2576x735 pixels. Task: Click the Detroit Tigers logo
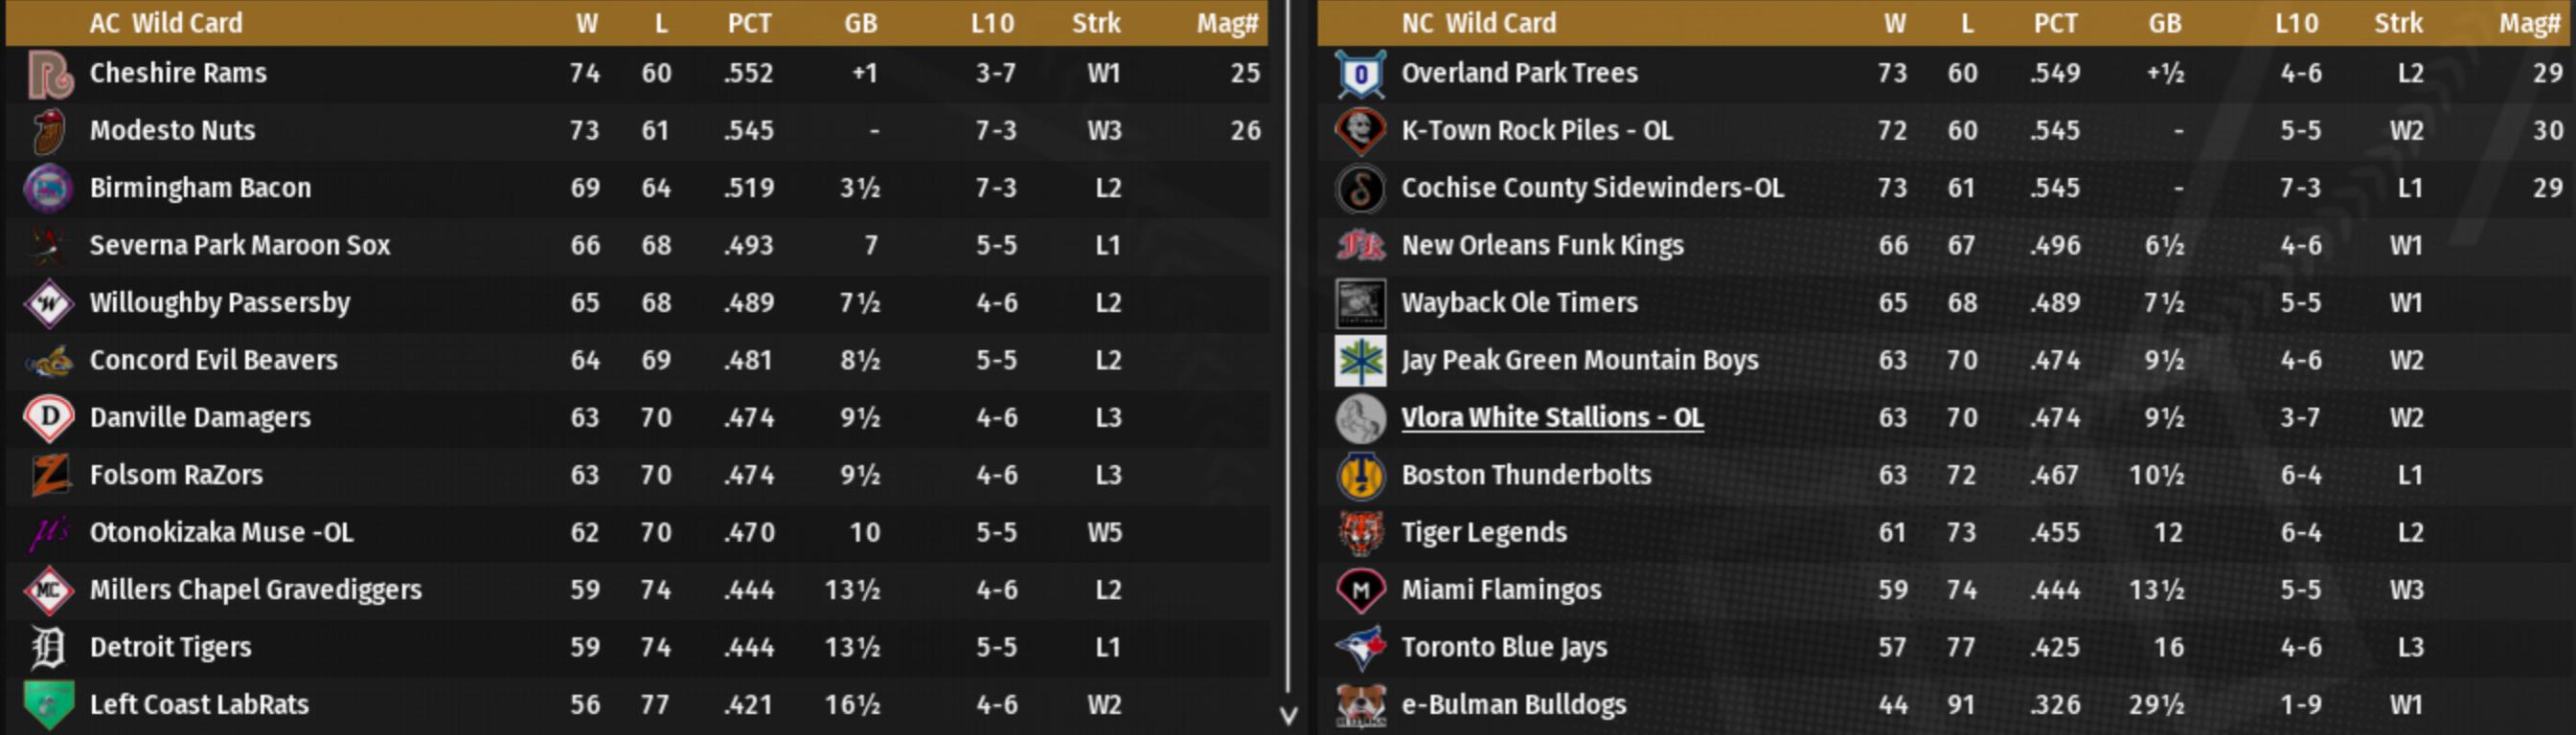coord(49,647)
